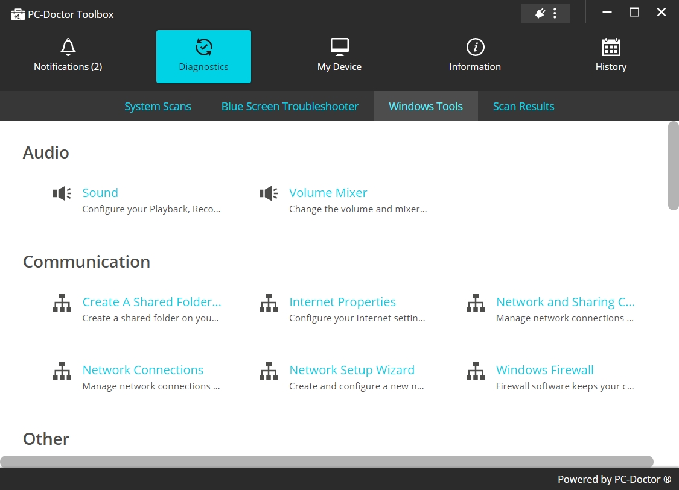Maximize the PC-Doctor Toolbox window
The width and height of the screenshot is (679, 490).
tap(634, 13)
